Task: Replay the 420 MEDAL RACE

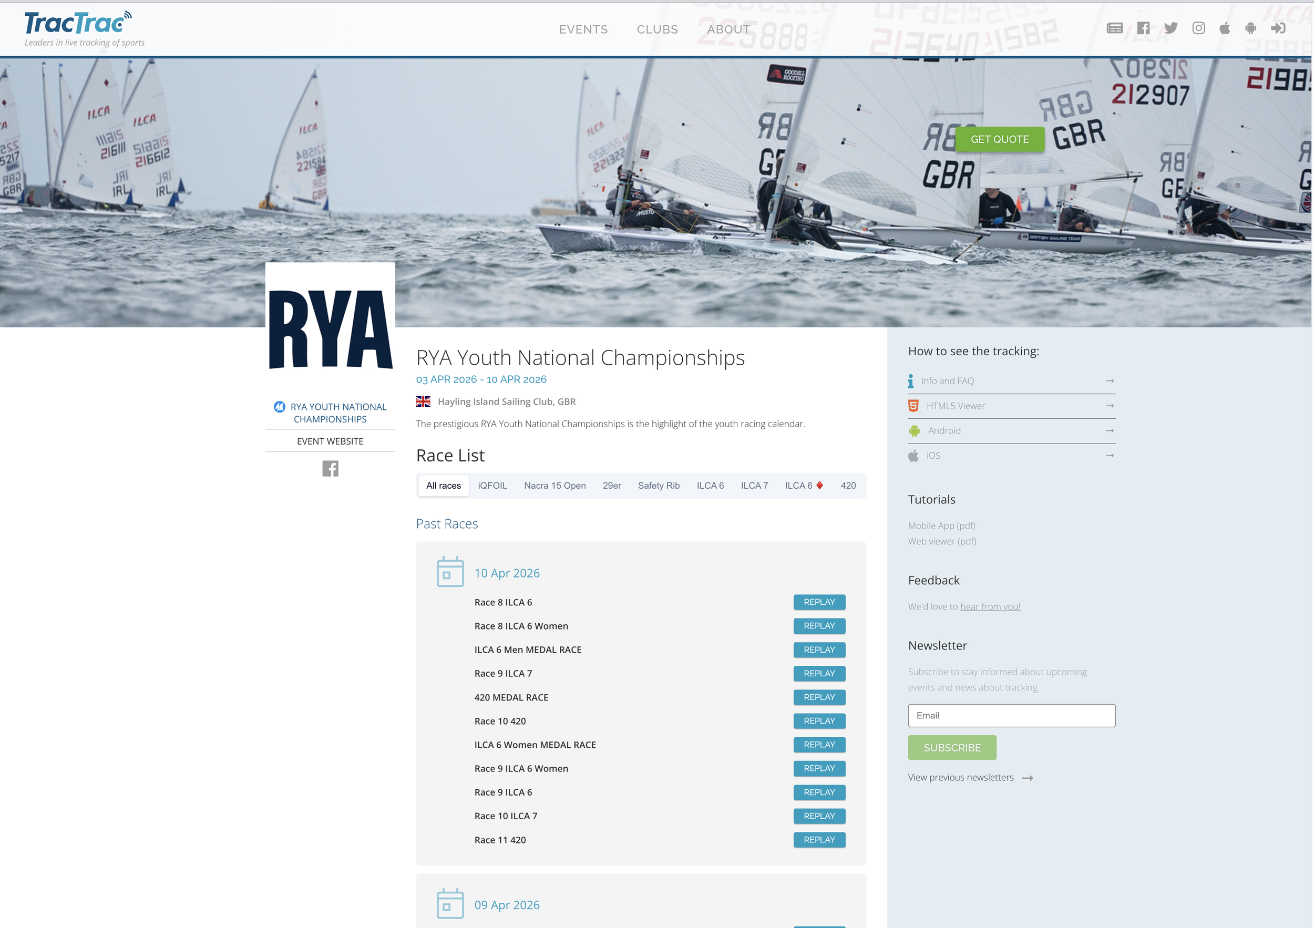Action: pyautogui.click(x=819, y=697)
